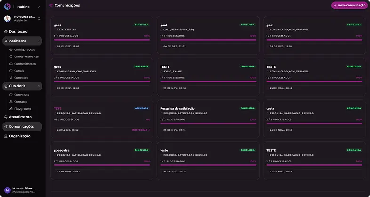
Task: Go to Conexões in the sidebar
Action: click(21, 78)
